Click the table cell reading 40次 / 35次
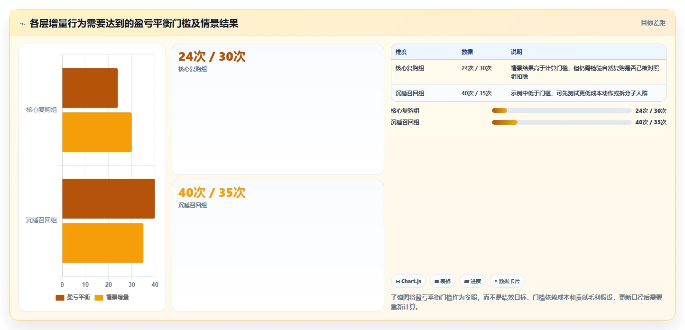 (x=476, y=93)
